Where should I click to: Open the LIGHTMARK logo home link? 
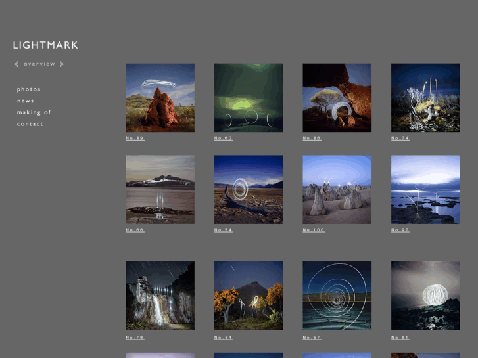click(x=45, y=45)
